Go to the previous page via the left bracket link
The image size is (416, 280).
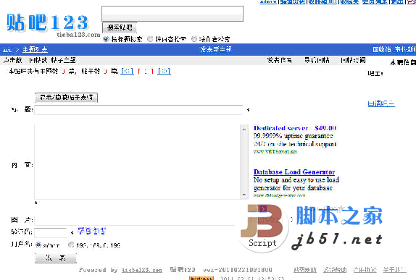[127, 71]
